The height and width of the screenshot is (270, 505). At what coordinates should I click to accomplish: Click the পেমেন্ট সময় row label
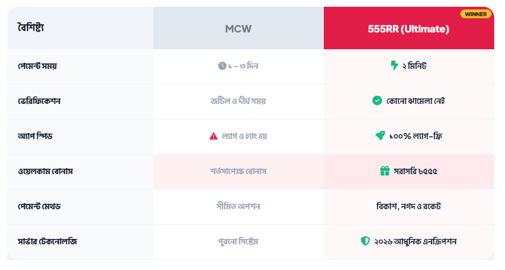point(37,65)
